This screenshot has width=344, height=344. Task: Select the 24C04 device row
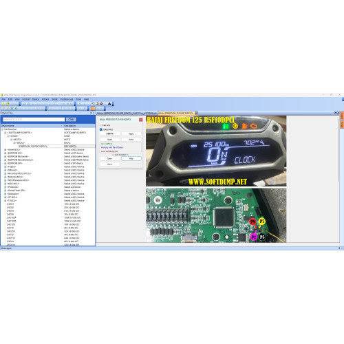(10, 211)
